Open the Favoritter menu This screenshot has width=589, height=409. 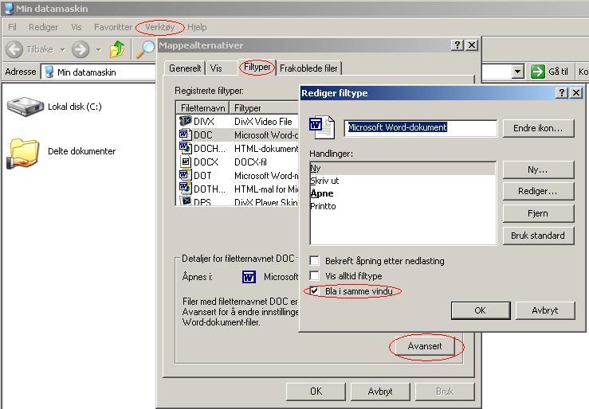pos(113,27)
